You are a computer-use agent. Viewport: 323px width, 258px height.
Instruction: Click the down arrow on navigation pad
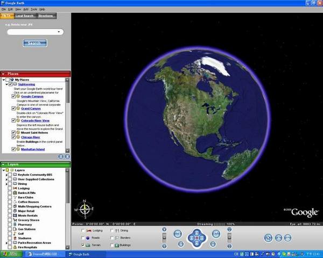[196, 243]
